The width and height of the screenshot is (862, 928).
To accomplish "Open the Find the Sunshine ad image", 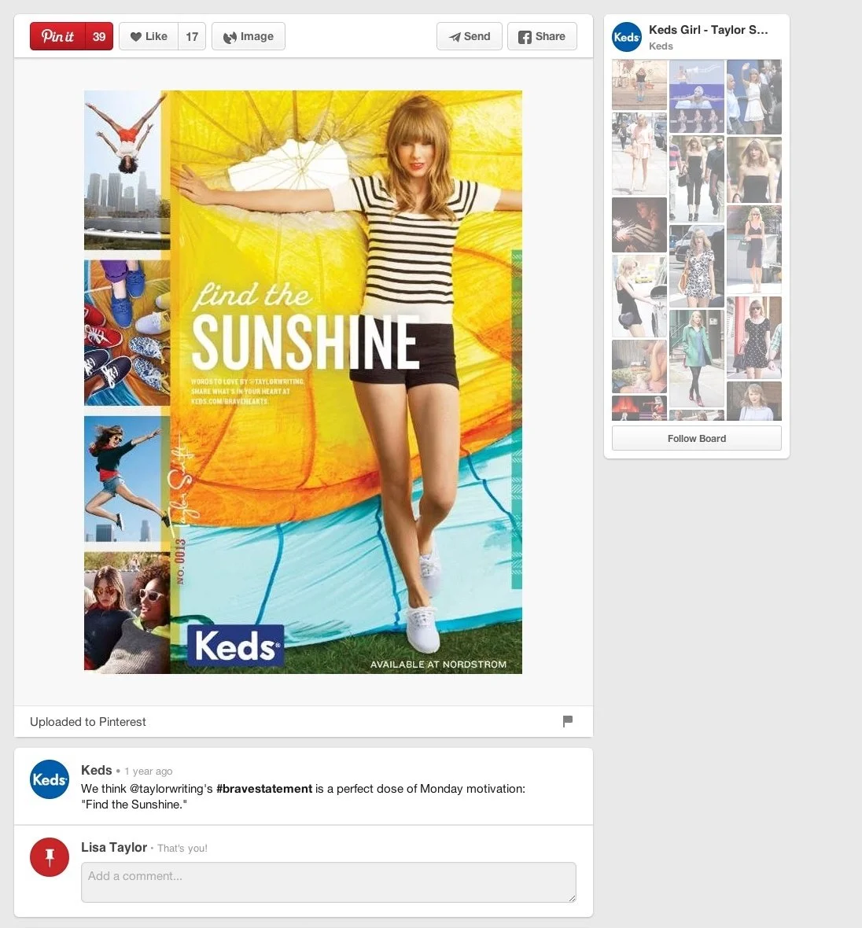I will coord(303,381).
